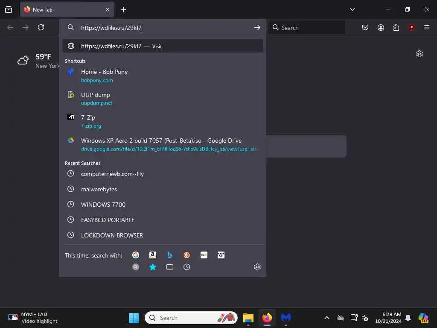Image resolution: width=437 pixels, height=328 pixels.
Task: Visit https://wdfiles.ru/29kI7 suggestion
Action: coord(163,46)
